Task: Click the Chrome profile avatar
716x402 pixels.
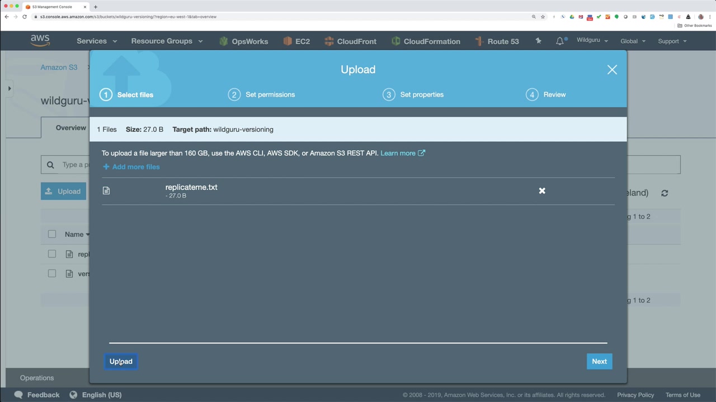Action: tap(700, 17)
